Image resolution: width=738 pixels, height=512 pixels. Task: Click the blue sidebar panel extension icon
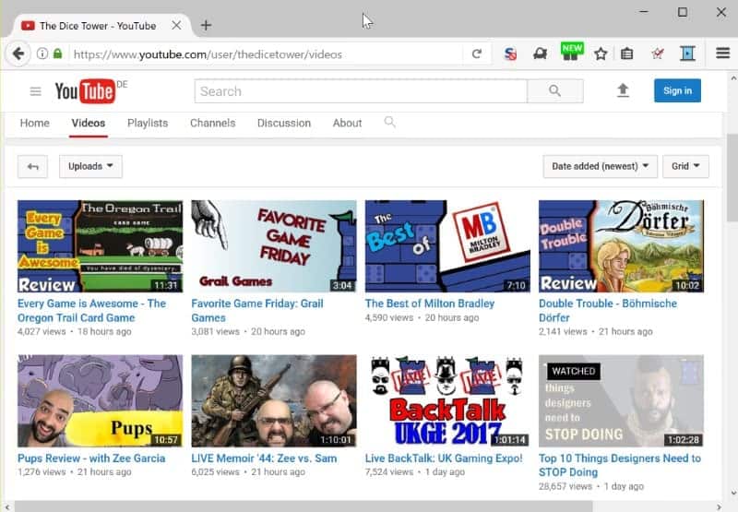[687, 54]
